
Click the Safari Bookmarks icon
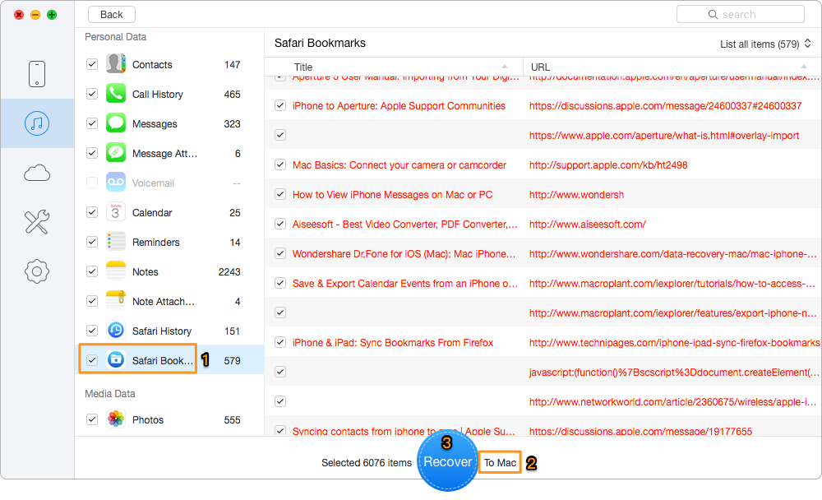pyautogui.click(x=116, y=360)
